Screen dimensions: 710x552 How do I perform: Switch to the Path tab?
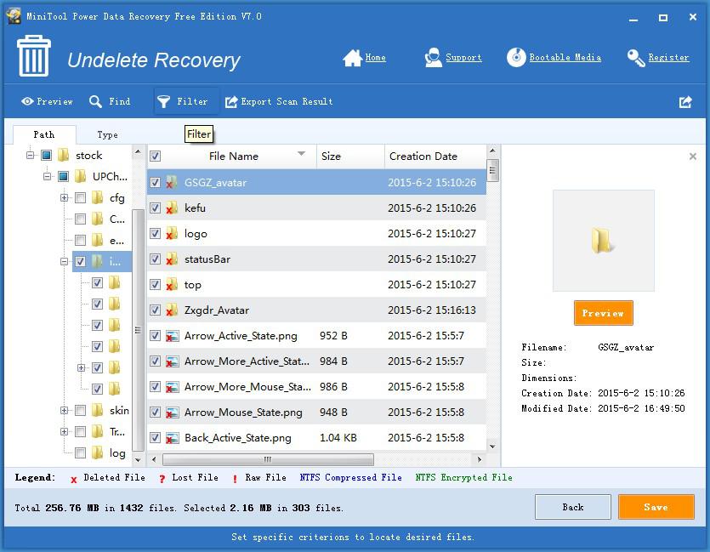click(44, 134)
